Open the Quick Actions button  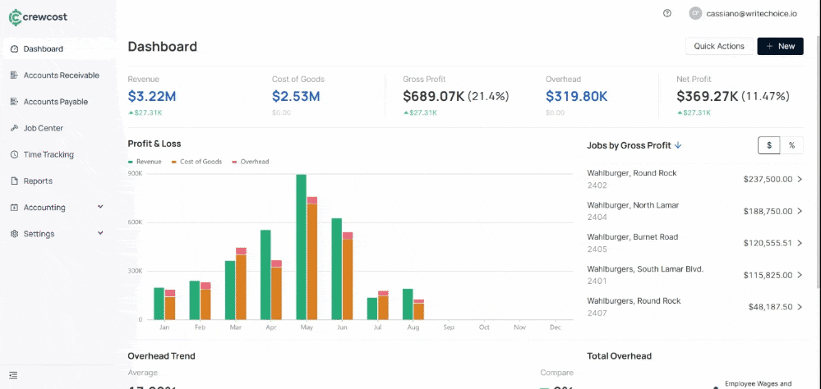coord(718,47)
